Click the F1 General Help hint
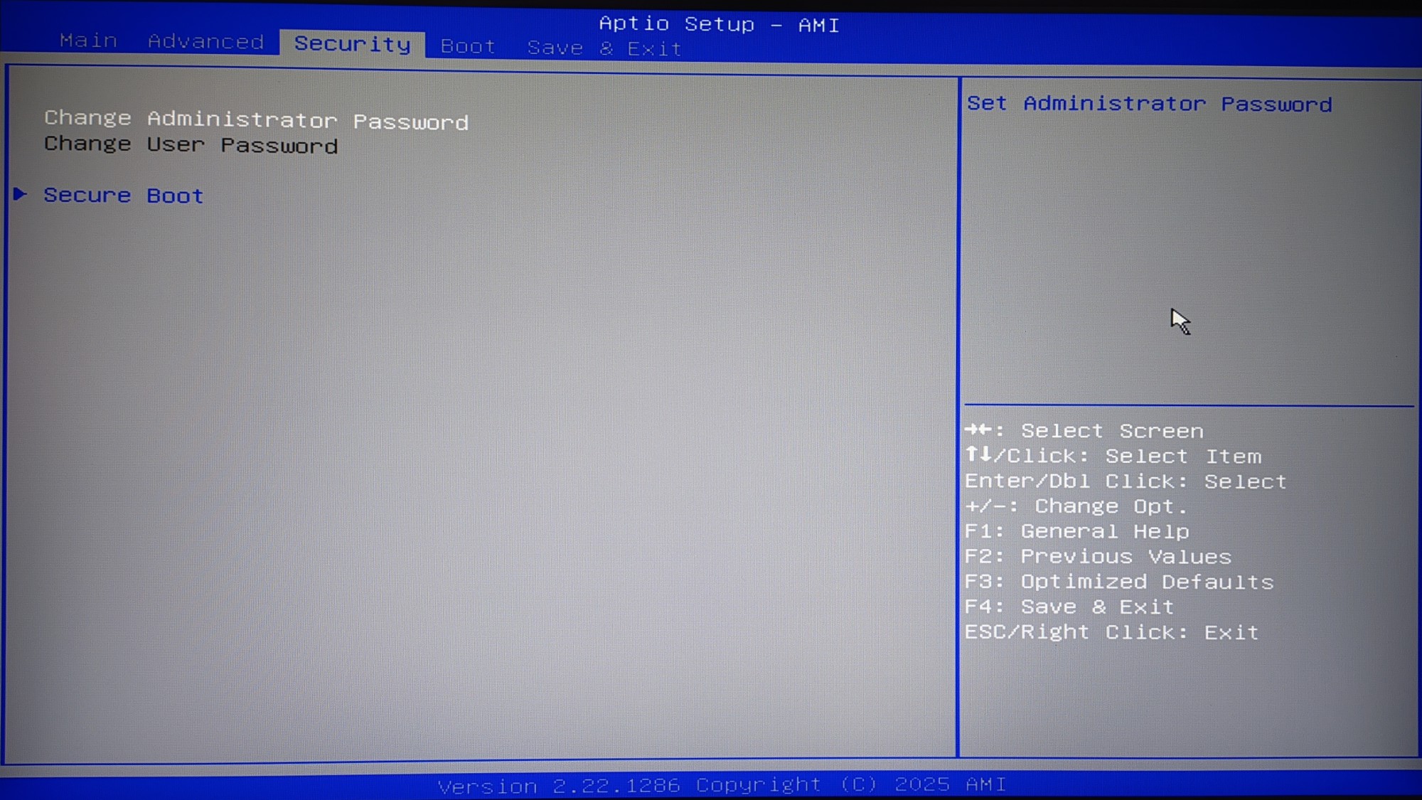Screen dimensions: 1422x800 pos(1076,531)
